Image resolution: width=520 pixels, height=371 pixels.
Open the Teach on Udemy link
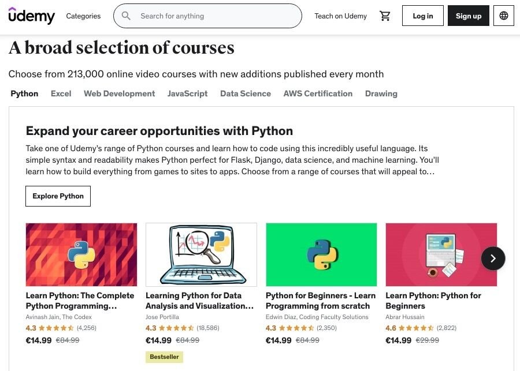coord(340,16)
